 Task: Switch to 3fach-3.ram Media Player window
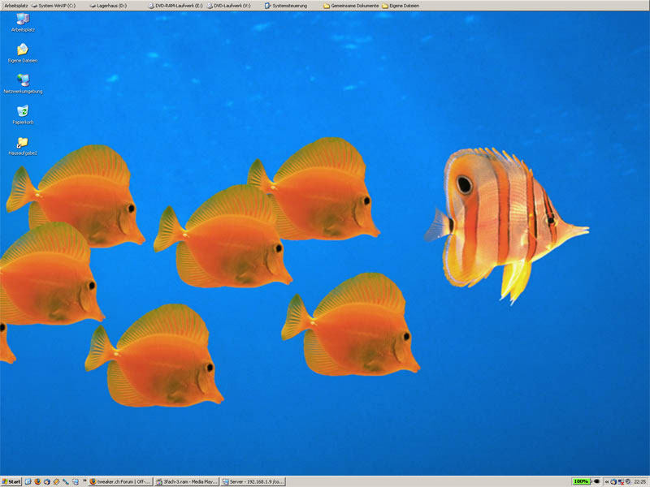coord(186,481)
